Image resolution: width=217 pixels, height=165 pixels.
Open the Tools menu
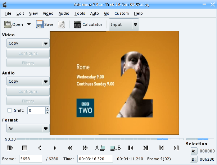80,13
